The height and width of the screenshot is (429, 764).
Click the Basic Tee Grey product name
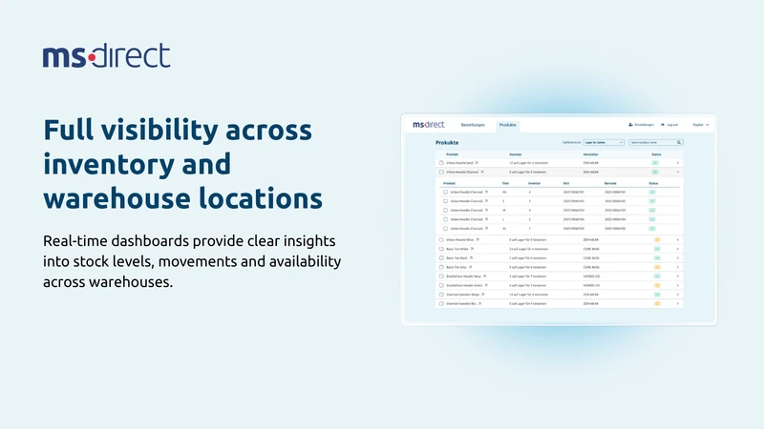pos(456,267)
